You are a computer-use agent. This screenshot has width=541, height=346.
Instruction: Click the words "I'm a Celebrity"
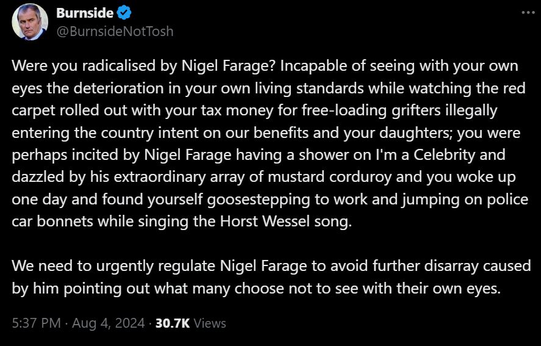[425, 155]
